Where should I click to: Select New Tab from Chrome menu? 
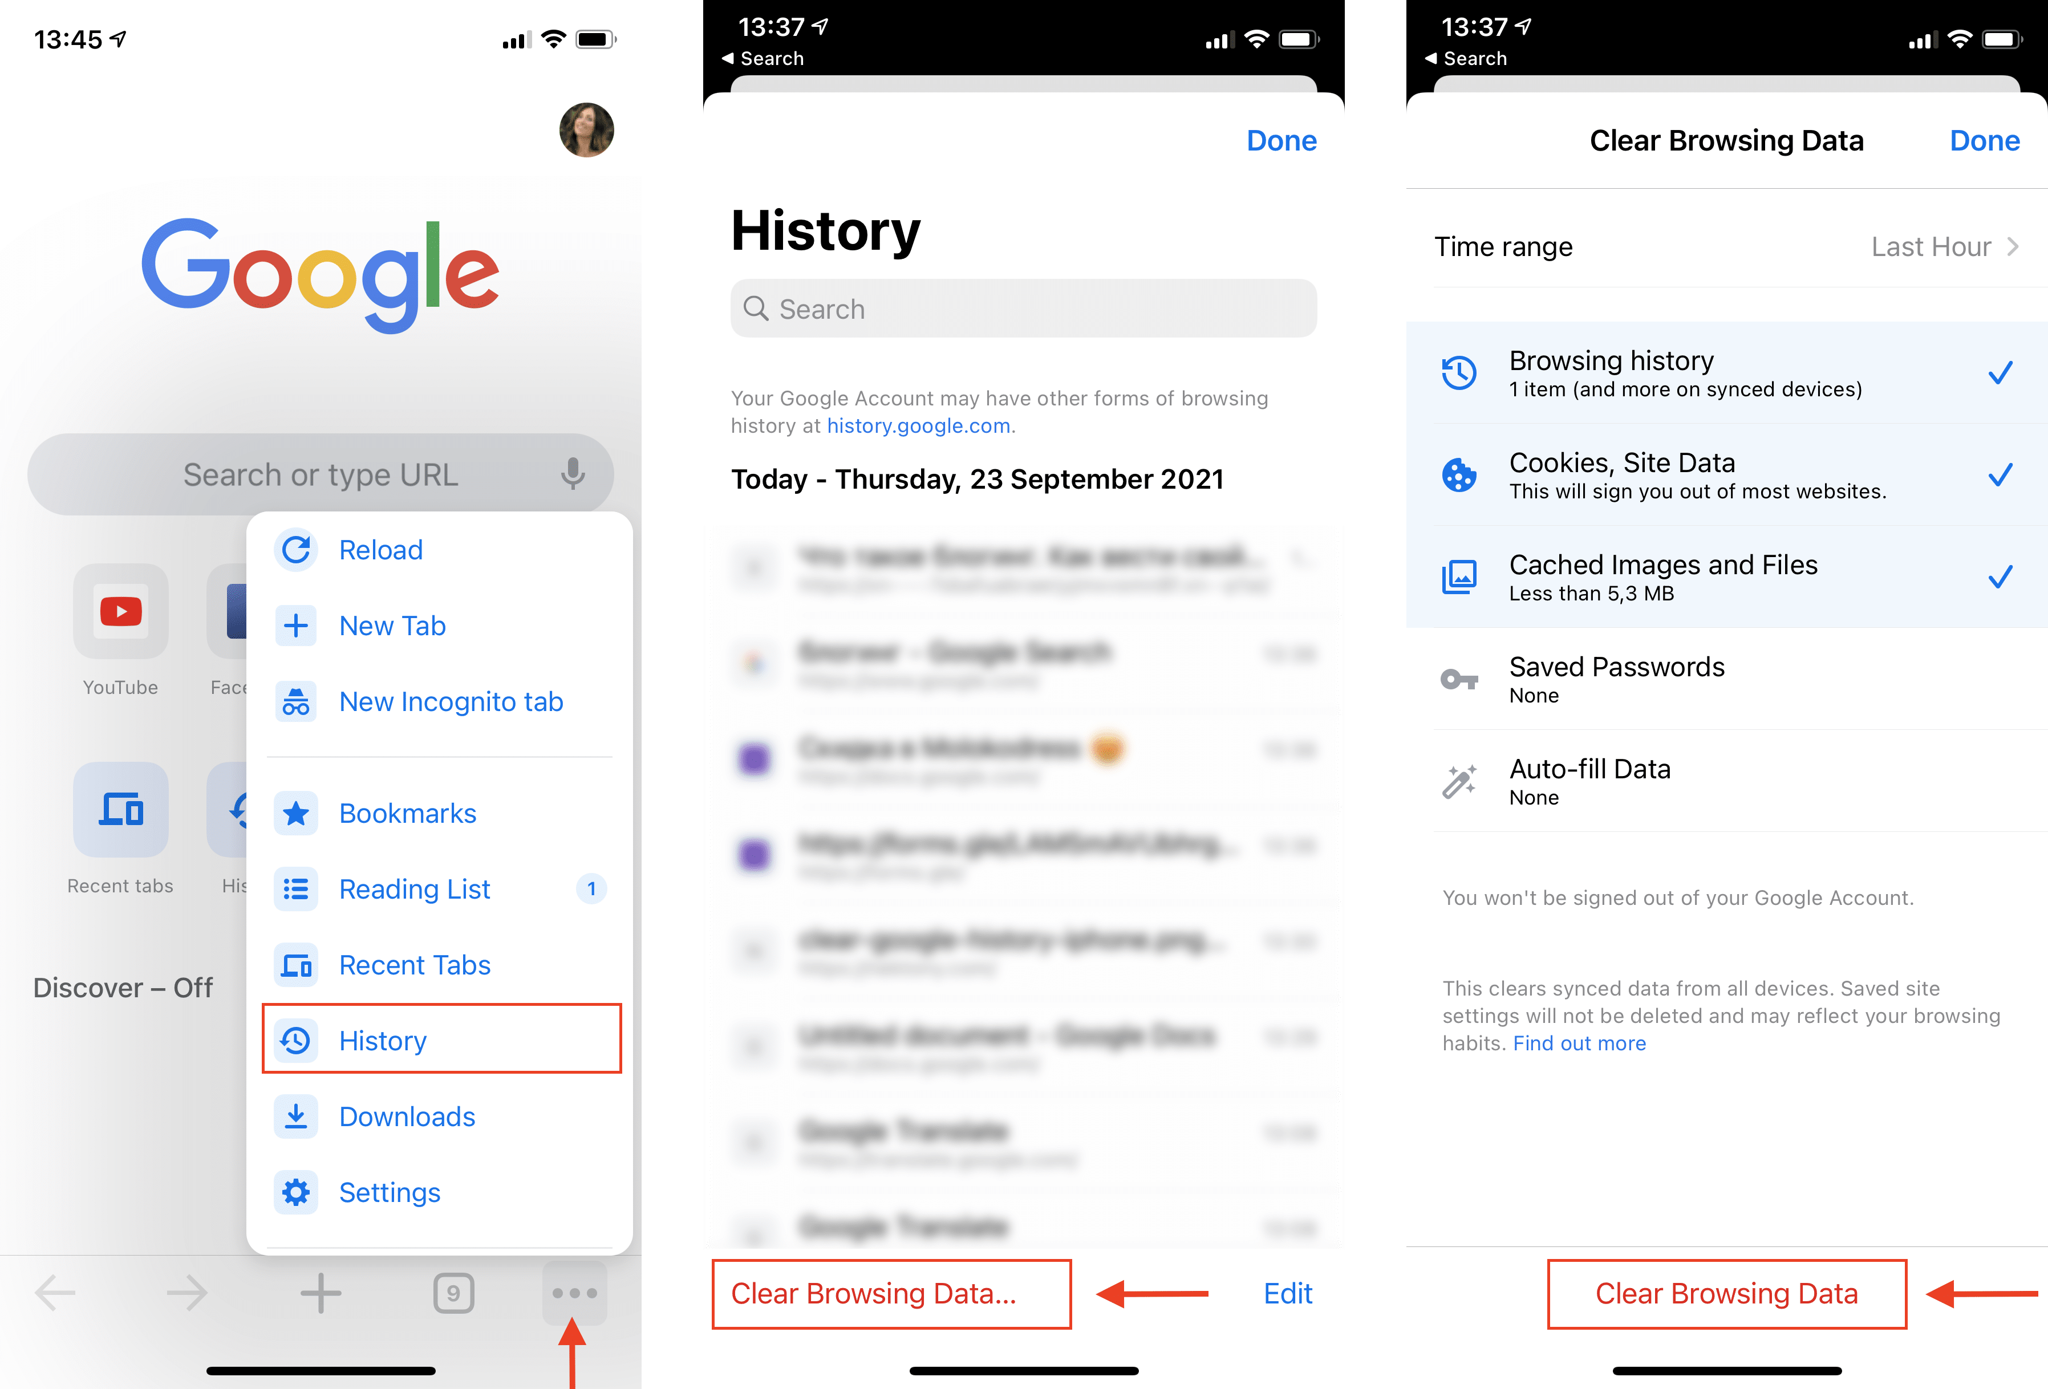[x=394, y=625]
